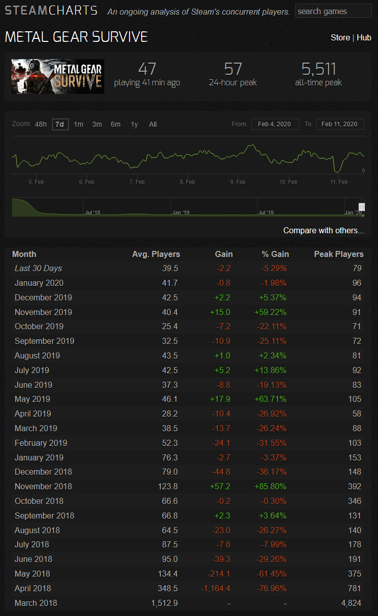Select the 57 24-hour peak value

point(233,69)
